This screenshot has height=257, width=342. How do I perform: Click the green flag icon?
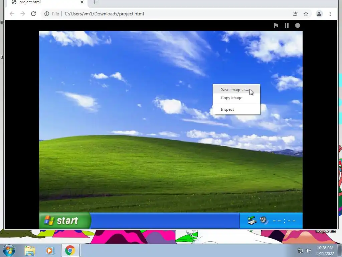click(276, 25)
